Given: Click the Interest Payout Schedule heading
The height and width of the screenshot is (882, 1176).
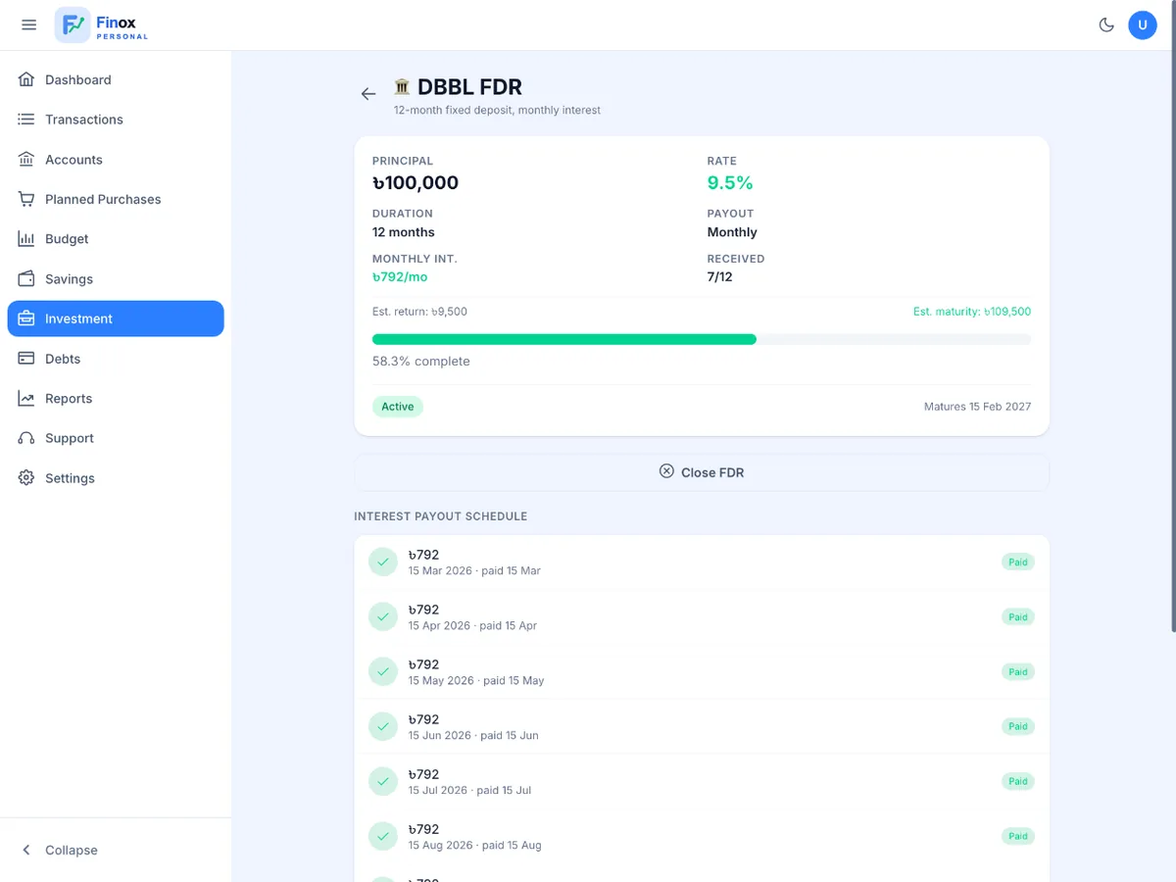Looking at the screenshot, I should [441, 516].
